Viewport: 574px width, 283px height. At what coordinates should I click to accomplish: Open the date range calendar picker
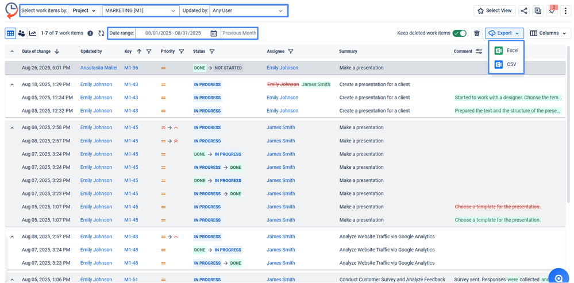click(x=214, y=33)
